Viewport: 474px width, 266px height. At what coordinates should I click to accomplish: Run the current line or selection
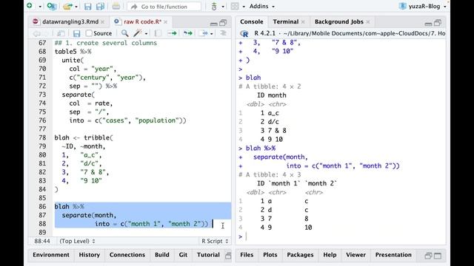(172, 33)
